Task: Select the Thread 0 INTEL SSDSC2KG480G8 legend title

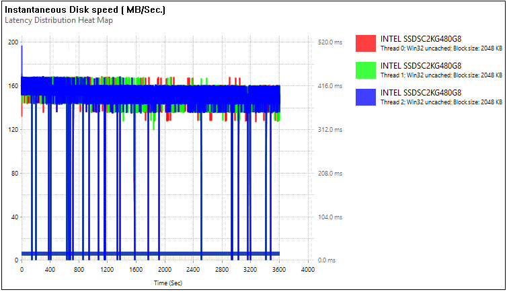Action: 421,39
